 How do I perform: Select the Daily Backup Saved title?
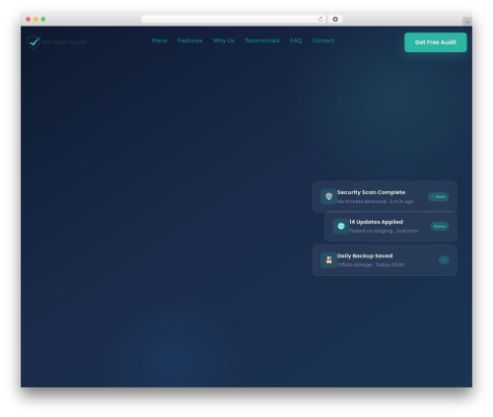(x=365, y=255)
